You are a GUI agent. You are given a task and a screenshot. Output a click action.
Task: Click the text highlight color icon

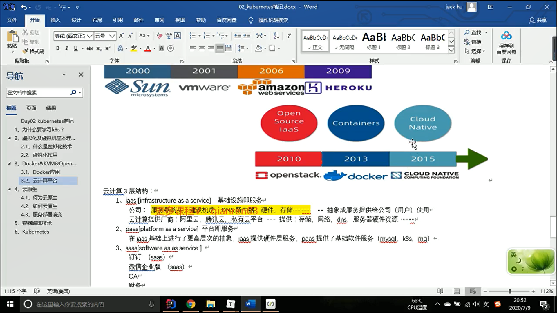[133, 48]
